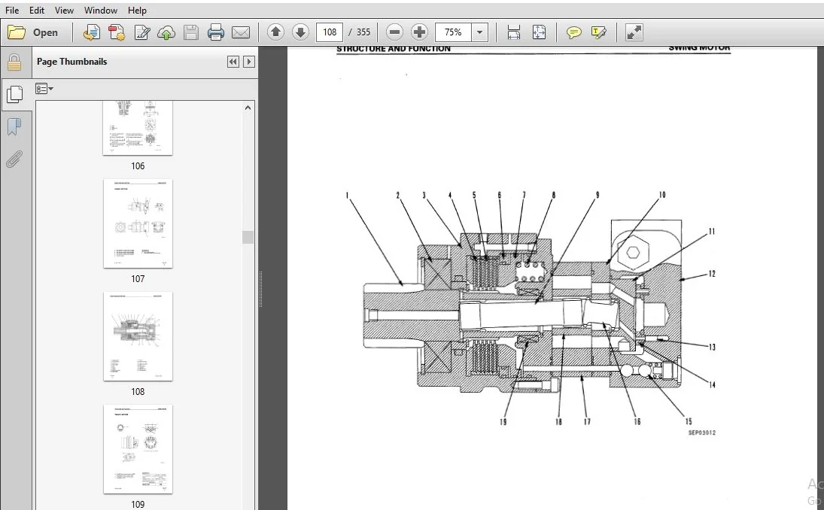Viewport: 824px width, 510px height.
Task: Click the thumbnails scrollbar up arrow
Action: pos(248,108)
